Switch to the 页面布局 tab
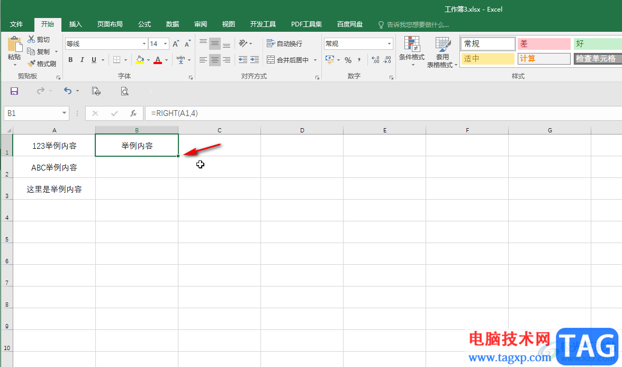The height and width of the screenshot is (367, 622). click(x=110, y=24)
